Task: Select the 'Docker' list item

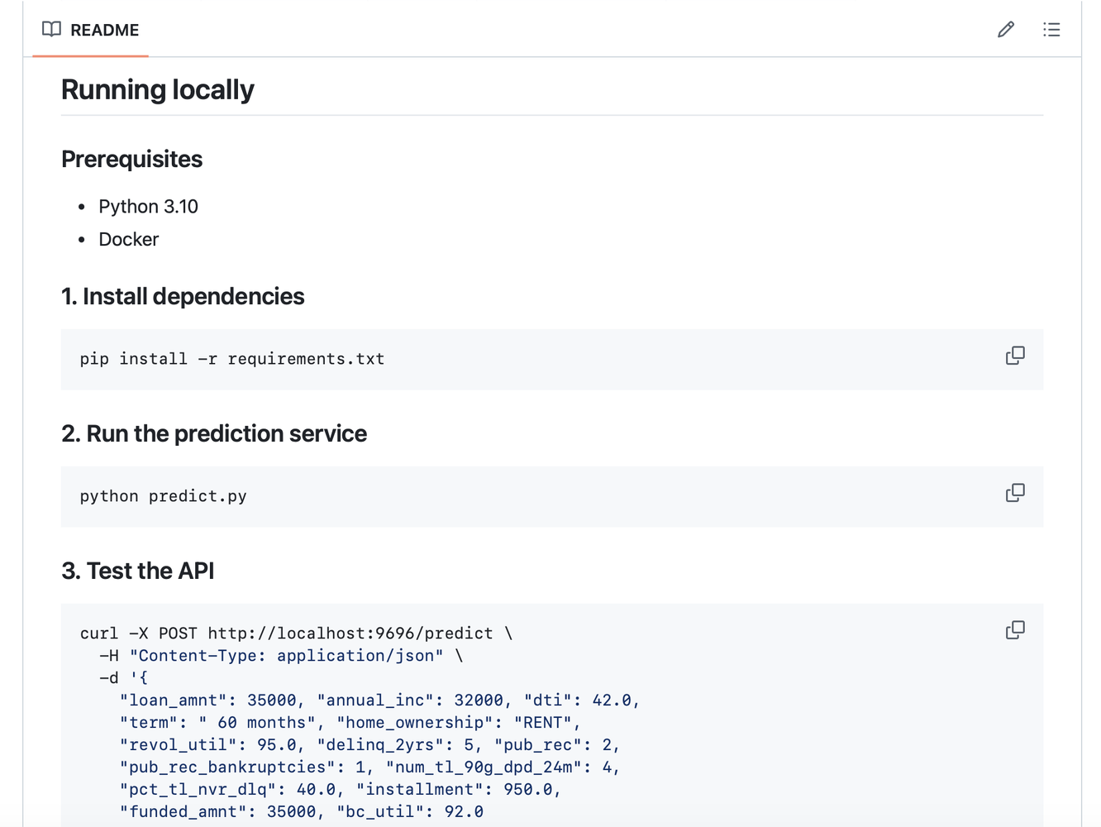Action: tap(129, 240)
